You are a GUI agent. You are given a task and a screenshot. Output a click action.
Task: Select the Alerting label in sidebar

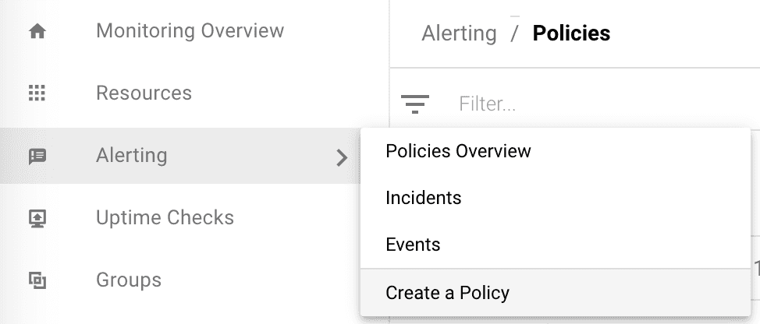[131, 156]
